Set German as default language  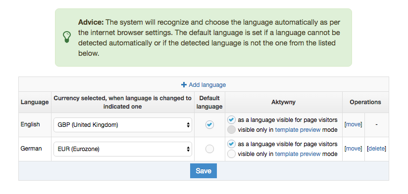(209, 149)
